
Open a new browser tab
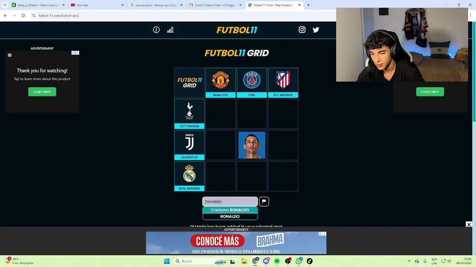[x=308, y=5]
